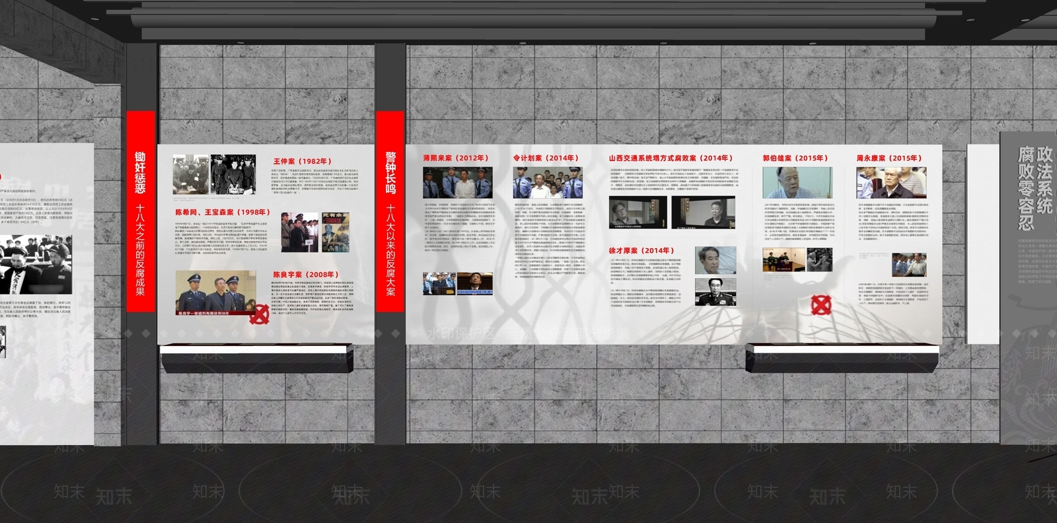The image size is (1057, 523).
Task: Click the body text paragraph under the 陈良宇案 heading
Action: 314,298
